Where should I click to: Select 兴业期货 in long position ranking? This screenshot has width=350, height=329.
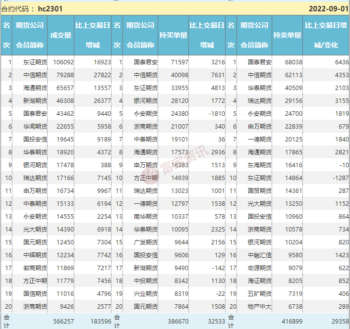coord(146,294)
